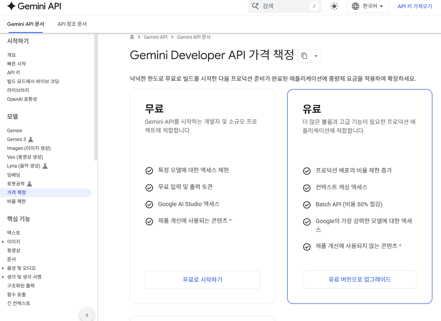Screen dimensions: 441x321
Task: Expand the 생각 및 생각 서명 section arrow
Action: click(3, 277)
